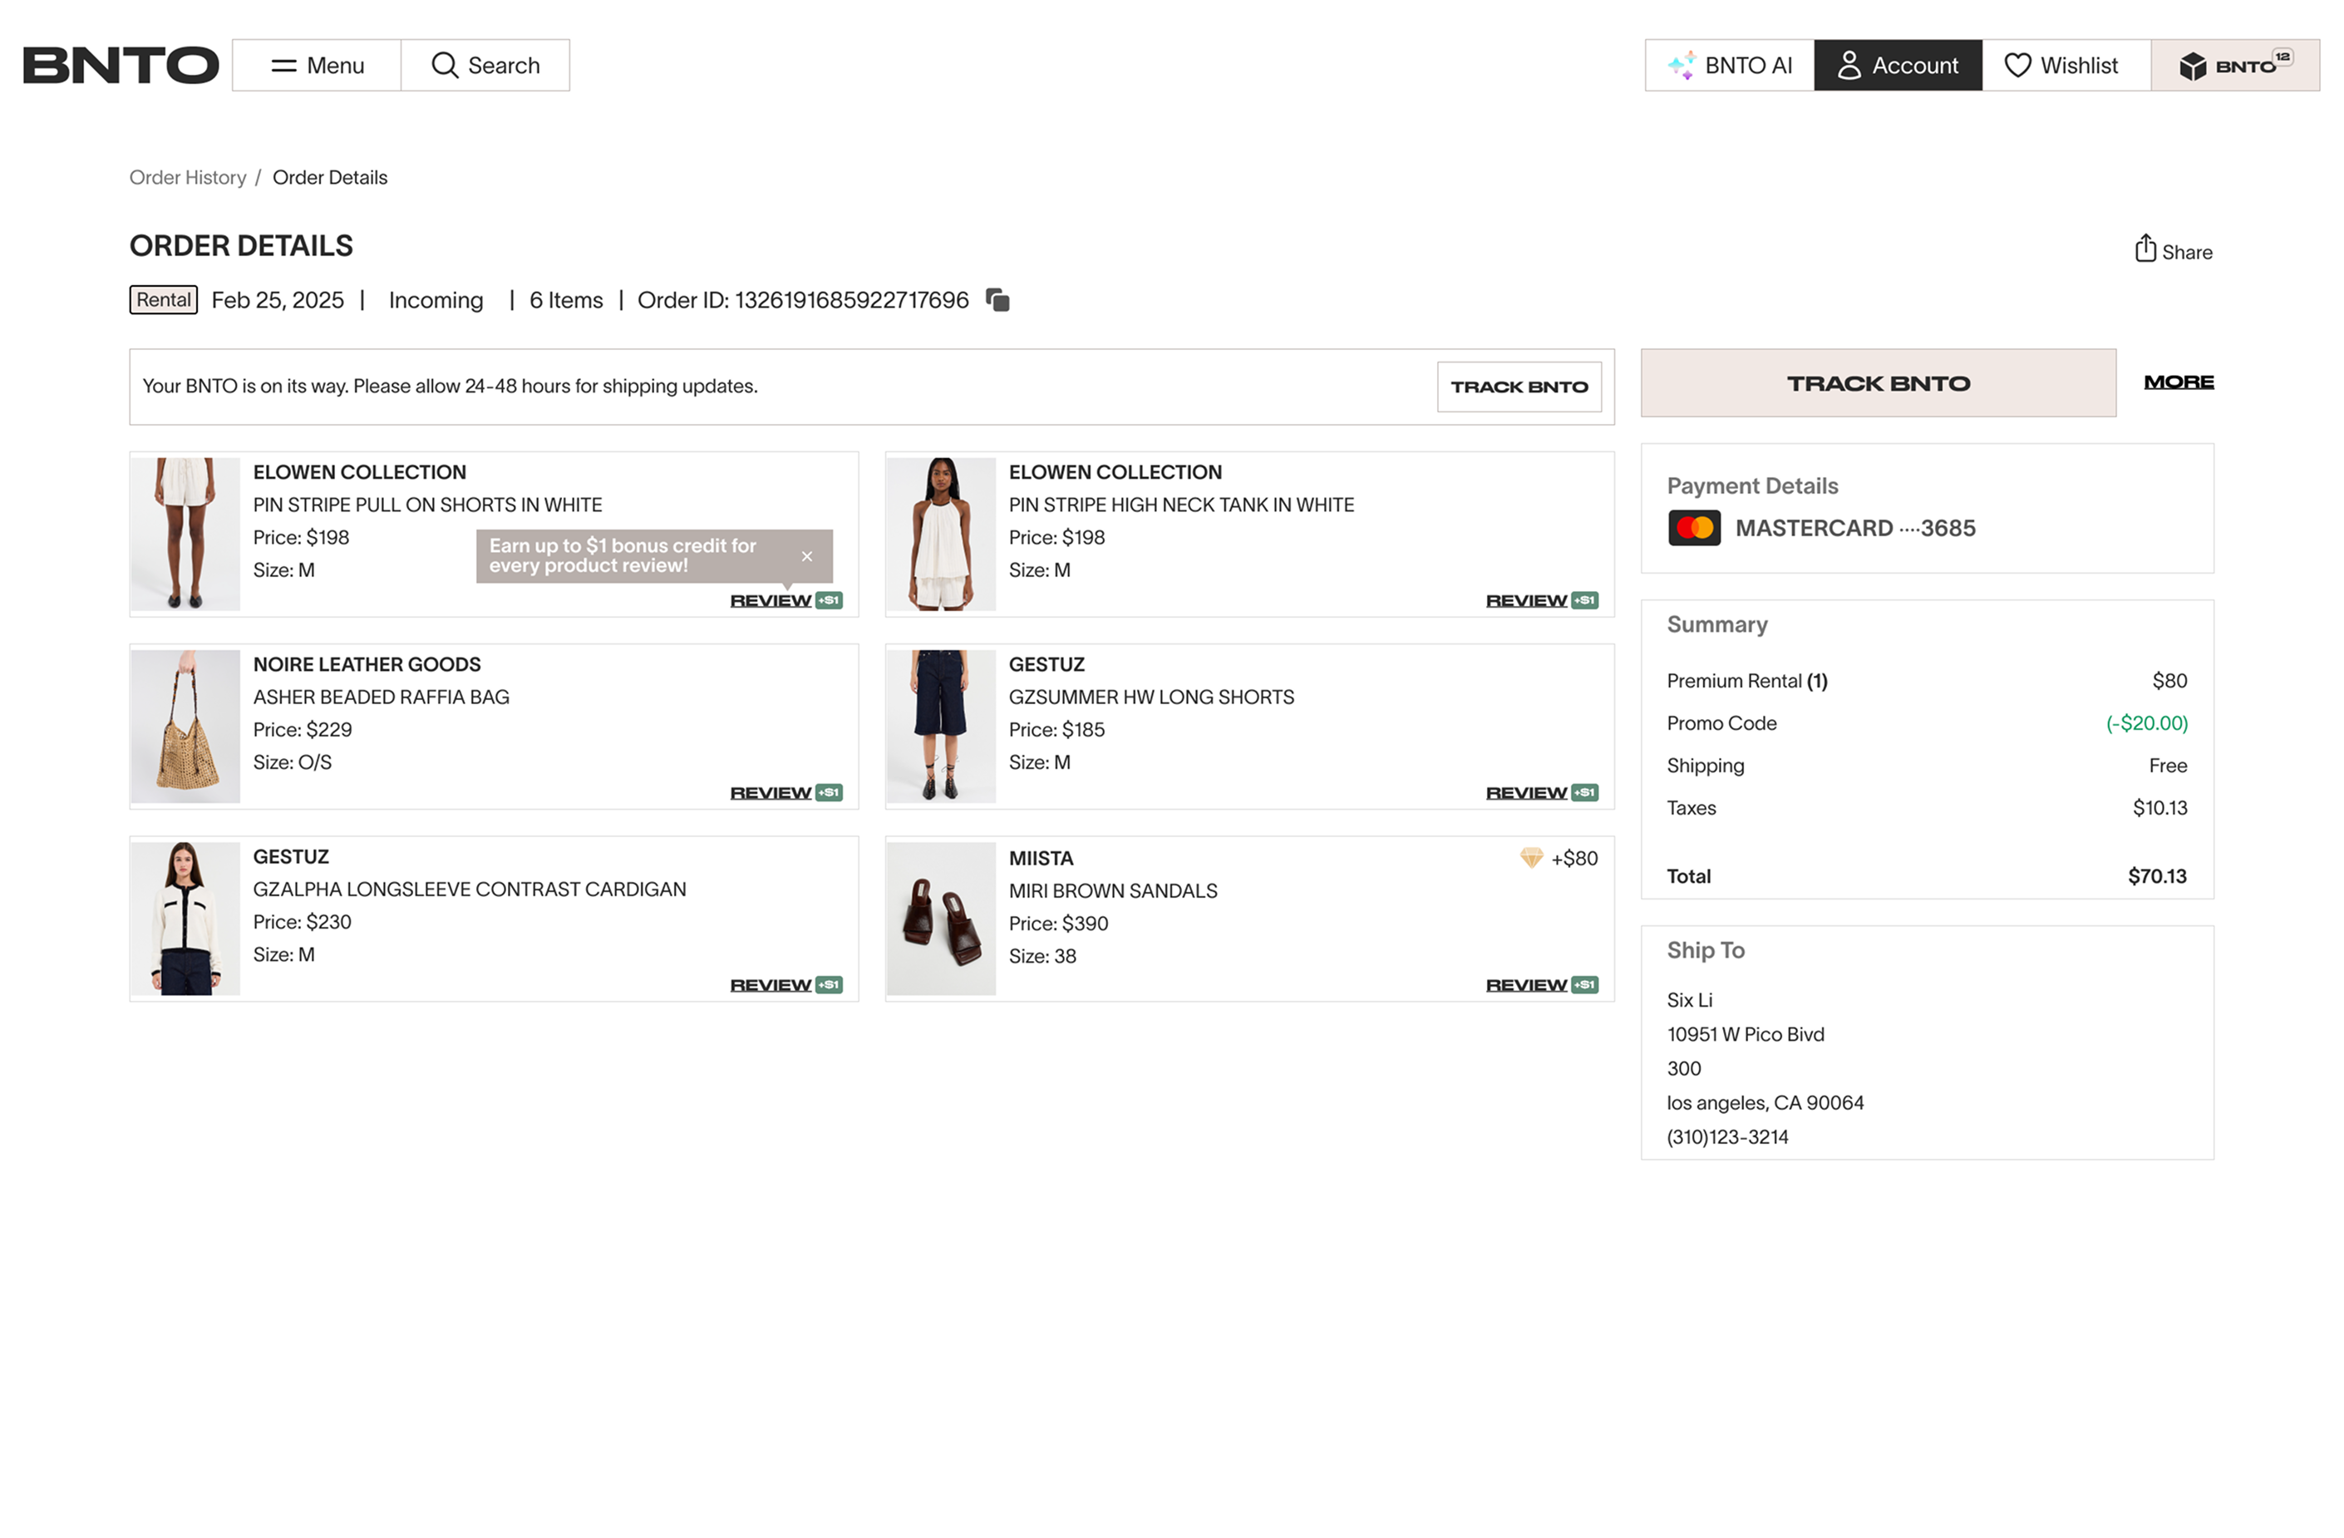Copy the order ID to clipboard
Image resolution: width=2344 pixels, height=1538 pixels.
point(997,300)
